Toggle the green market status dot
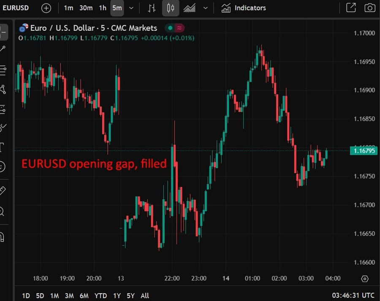 click(x=170, y=27)
